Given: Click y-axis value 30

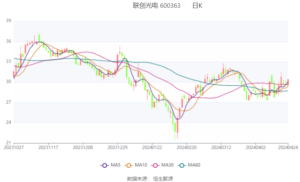Looking at the screenshot, I should (8, 82).
